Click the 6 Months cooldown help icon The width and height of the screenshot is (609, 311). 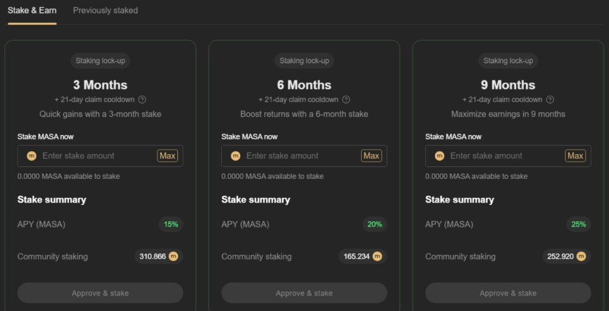coord(346,100)
